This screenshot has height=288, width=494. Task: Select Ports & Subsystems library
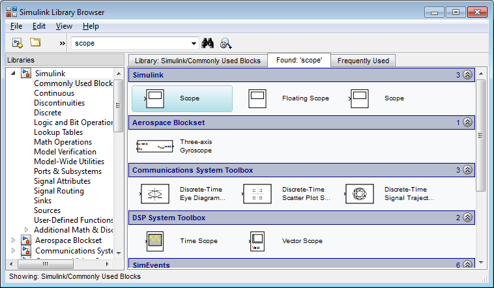[x=68, y=171]
